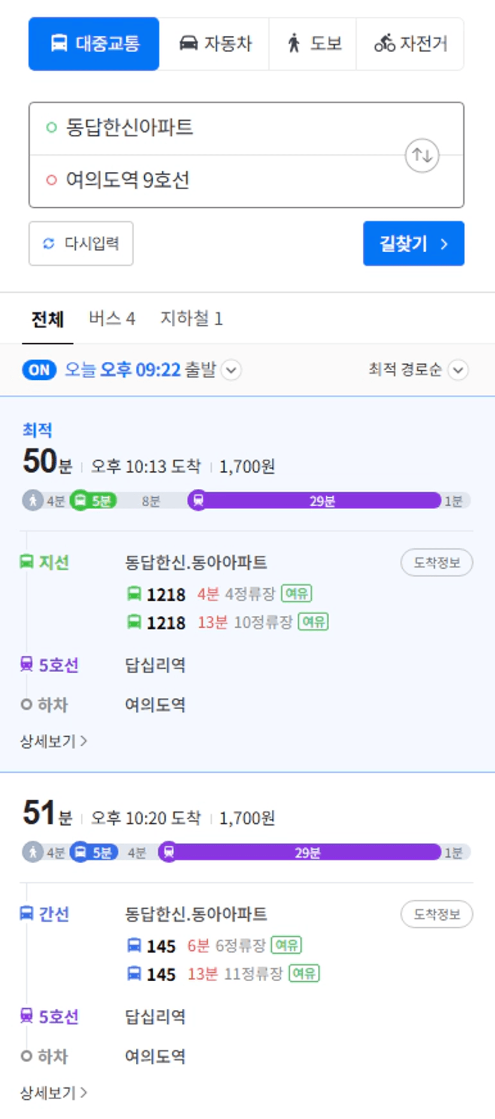
Task: Click blue bus 5분 segment in second route
Action: [94, 852]
